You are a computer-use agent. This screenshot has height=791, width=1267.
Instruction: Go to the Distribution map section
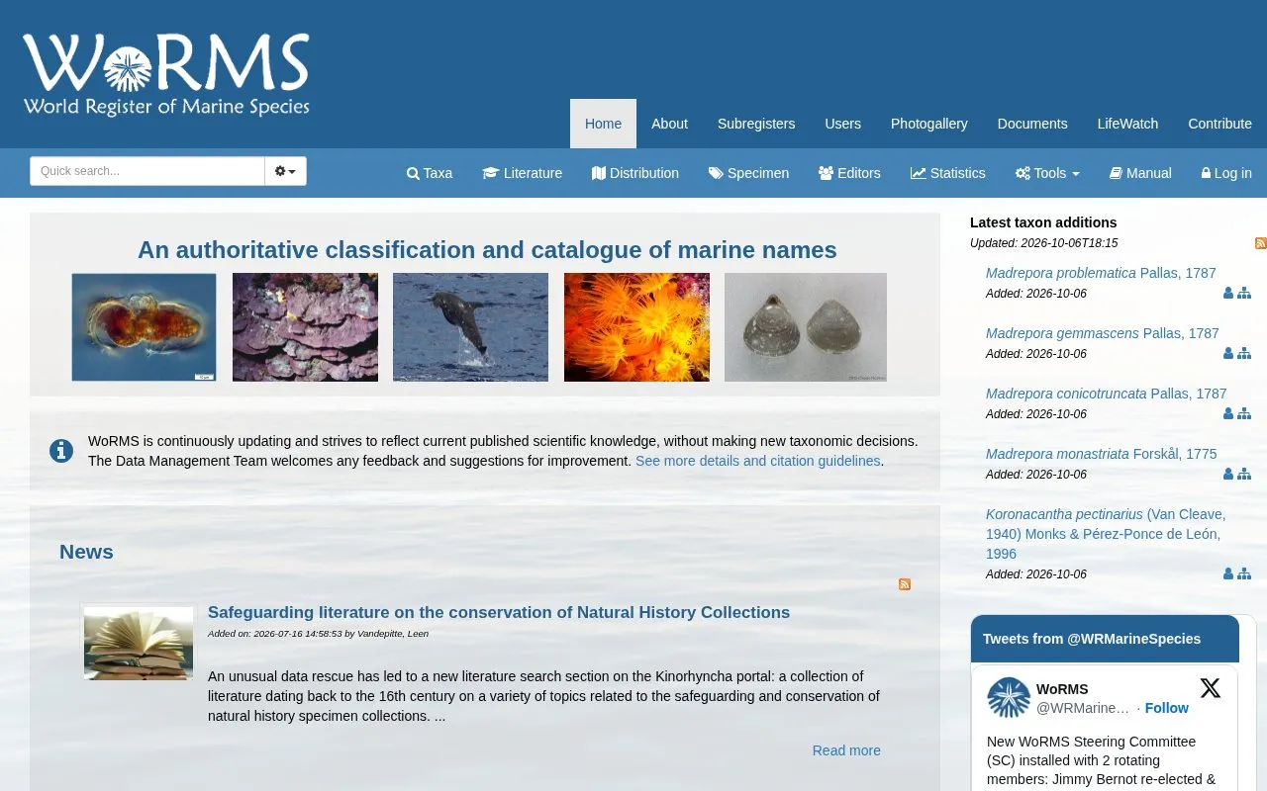[x=635, y=173]
